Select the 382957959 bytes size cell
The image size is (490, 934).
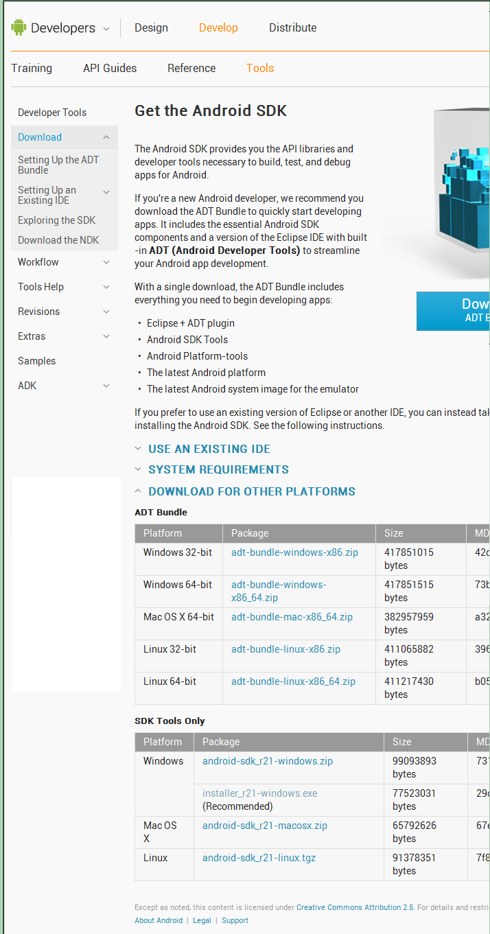point(421,624)
